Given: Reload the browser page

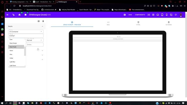Looking at the screenshot, I should (14, 6).
